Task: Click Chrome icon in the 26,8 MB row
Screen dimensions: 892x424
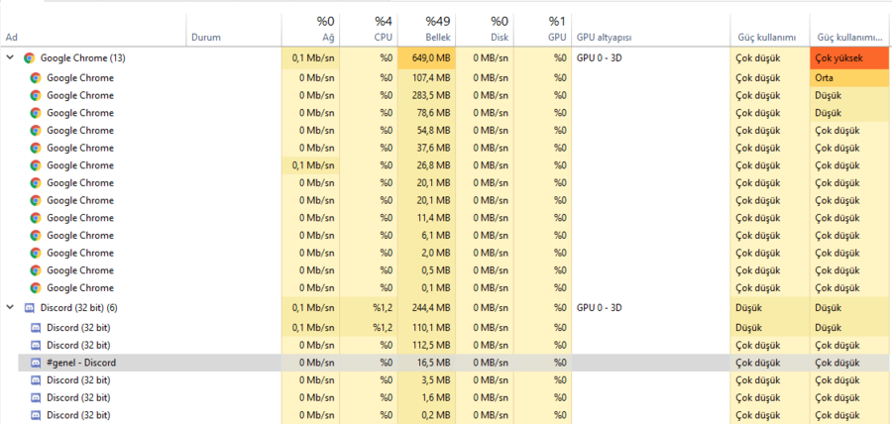Action: point(36,165)
